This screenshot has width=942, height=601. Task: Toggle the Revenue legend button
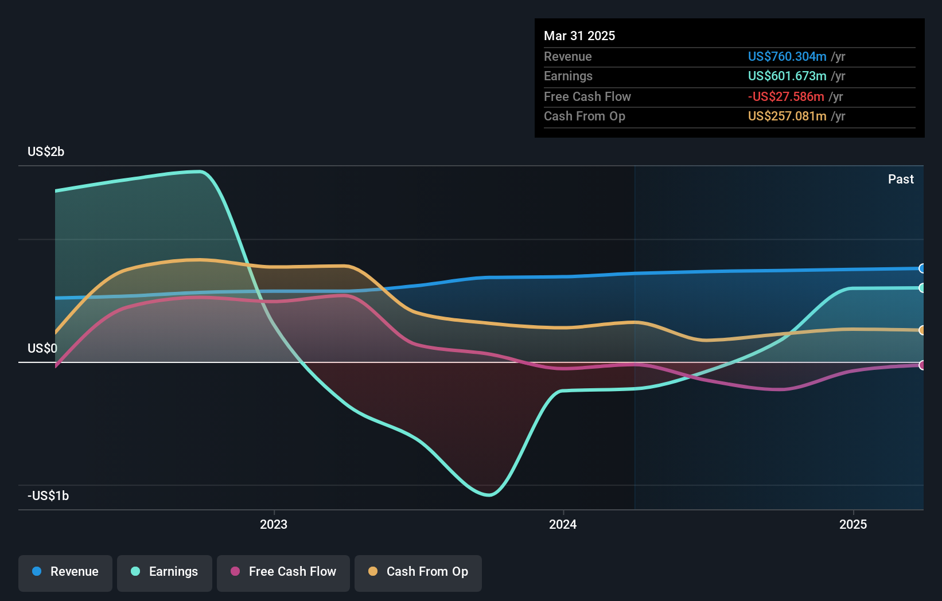click(65, 573)
